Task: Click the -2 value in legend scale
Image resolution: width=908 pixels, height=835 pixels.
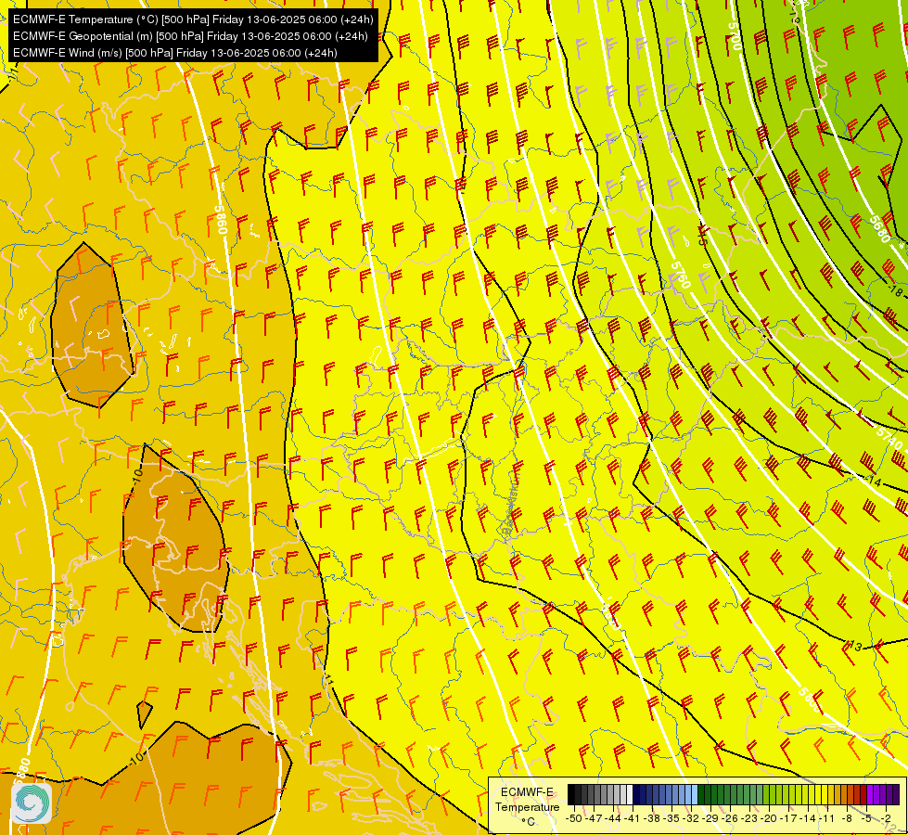Action: tap(886, 818)
